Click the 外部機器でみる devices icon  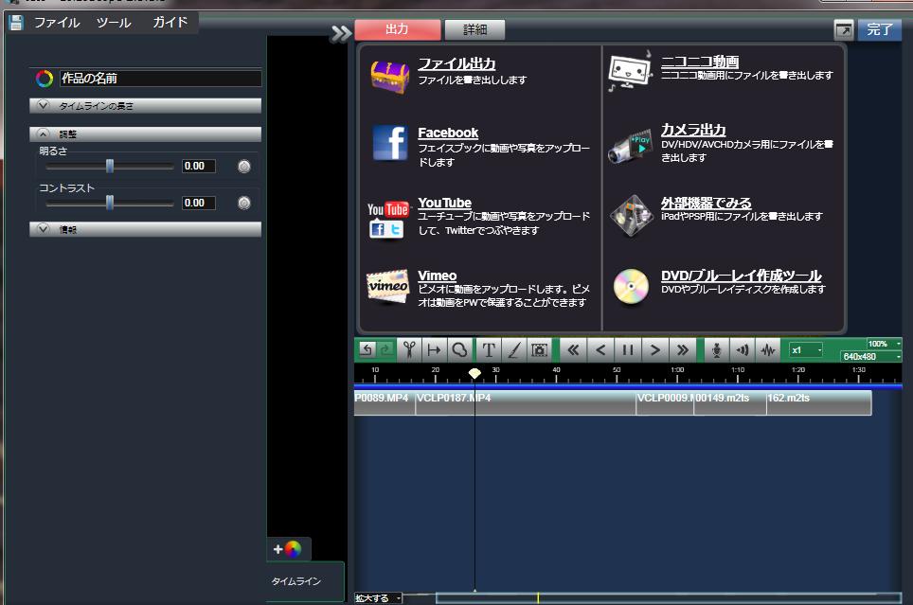click(x=631, y=216)
